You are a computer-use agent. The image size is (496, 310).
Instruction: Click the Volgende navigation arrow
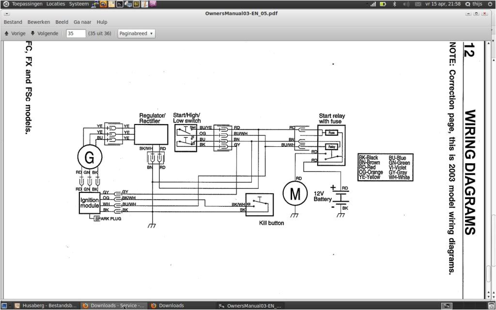pyautogui.click(x=32, y=33)
